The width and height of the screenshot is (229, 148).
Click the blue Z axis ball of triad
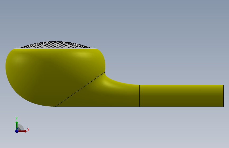[17, 131]
